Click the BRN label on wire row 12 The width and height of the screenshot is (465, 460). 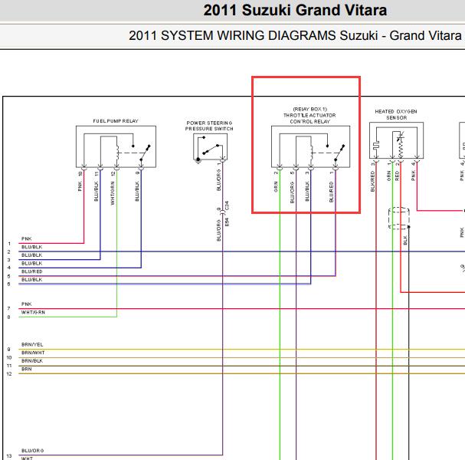pyautogui.click(x=26, y=370)
